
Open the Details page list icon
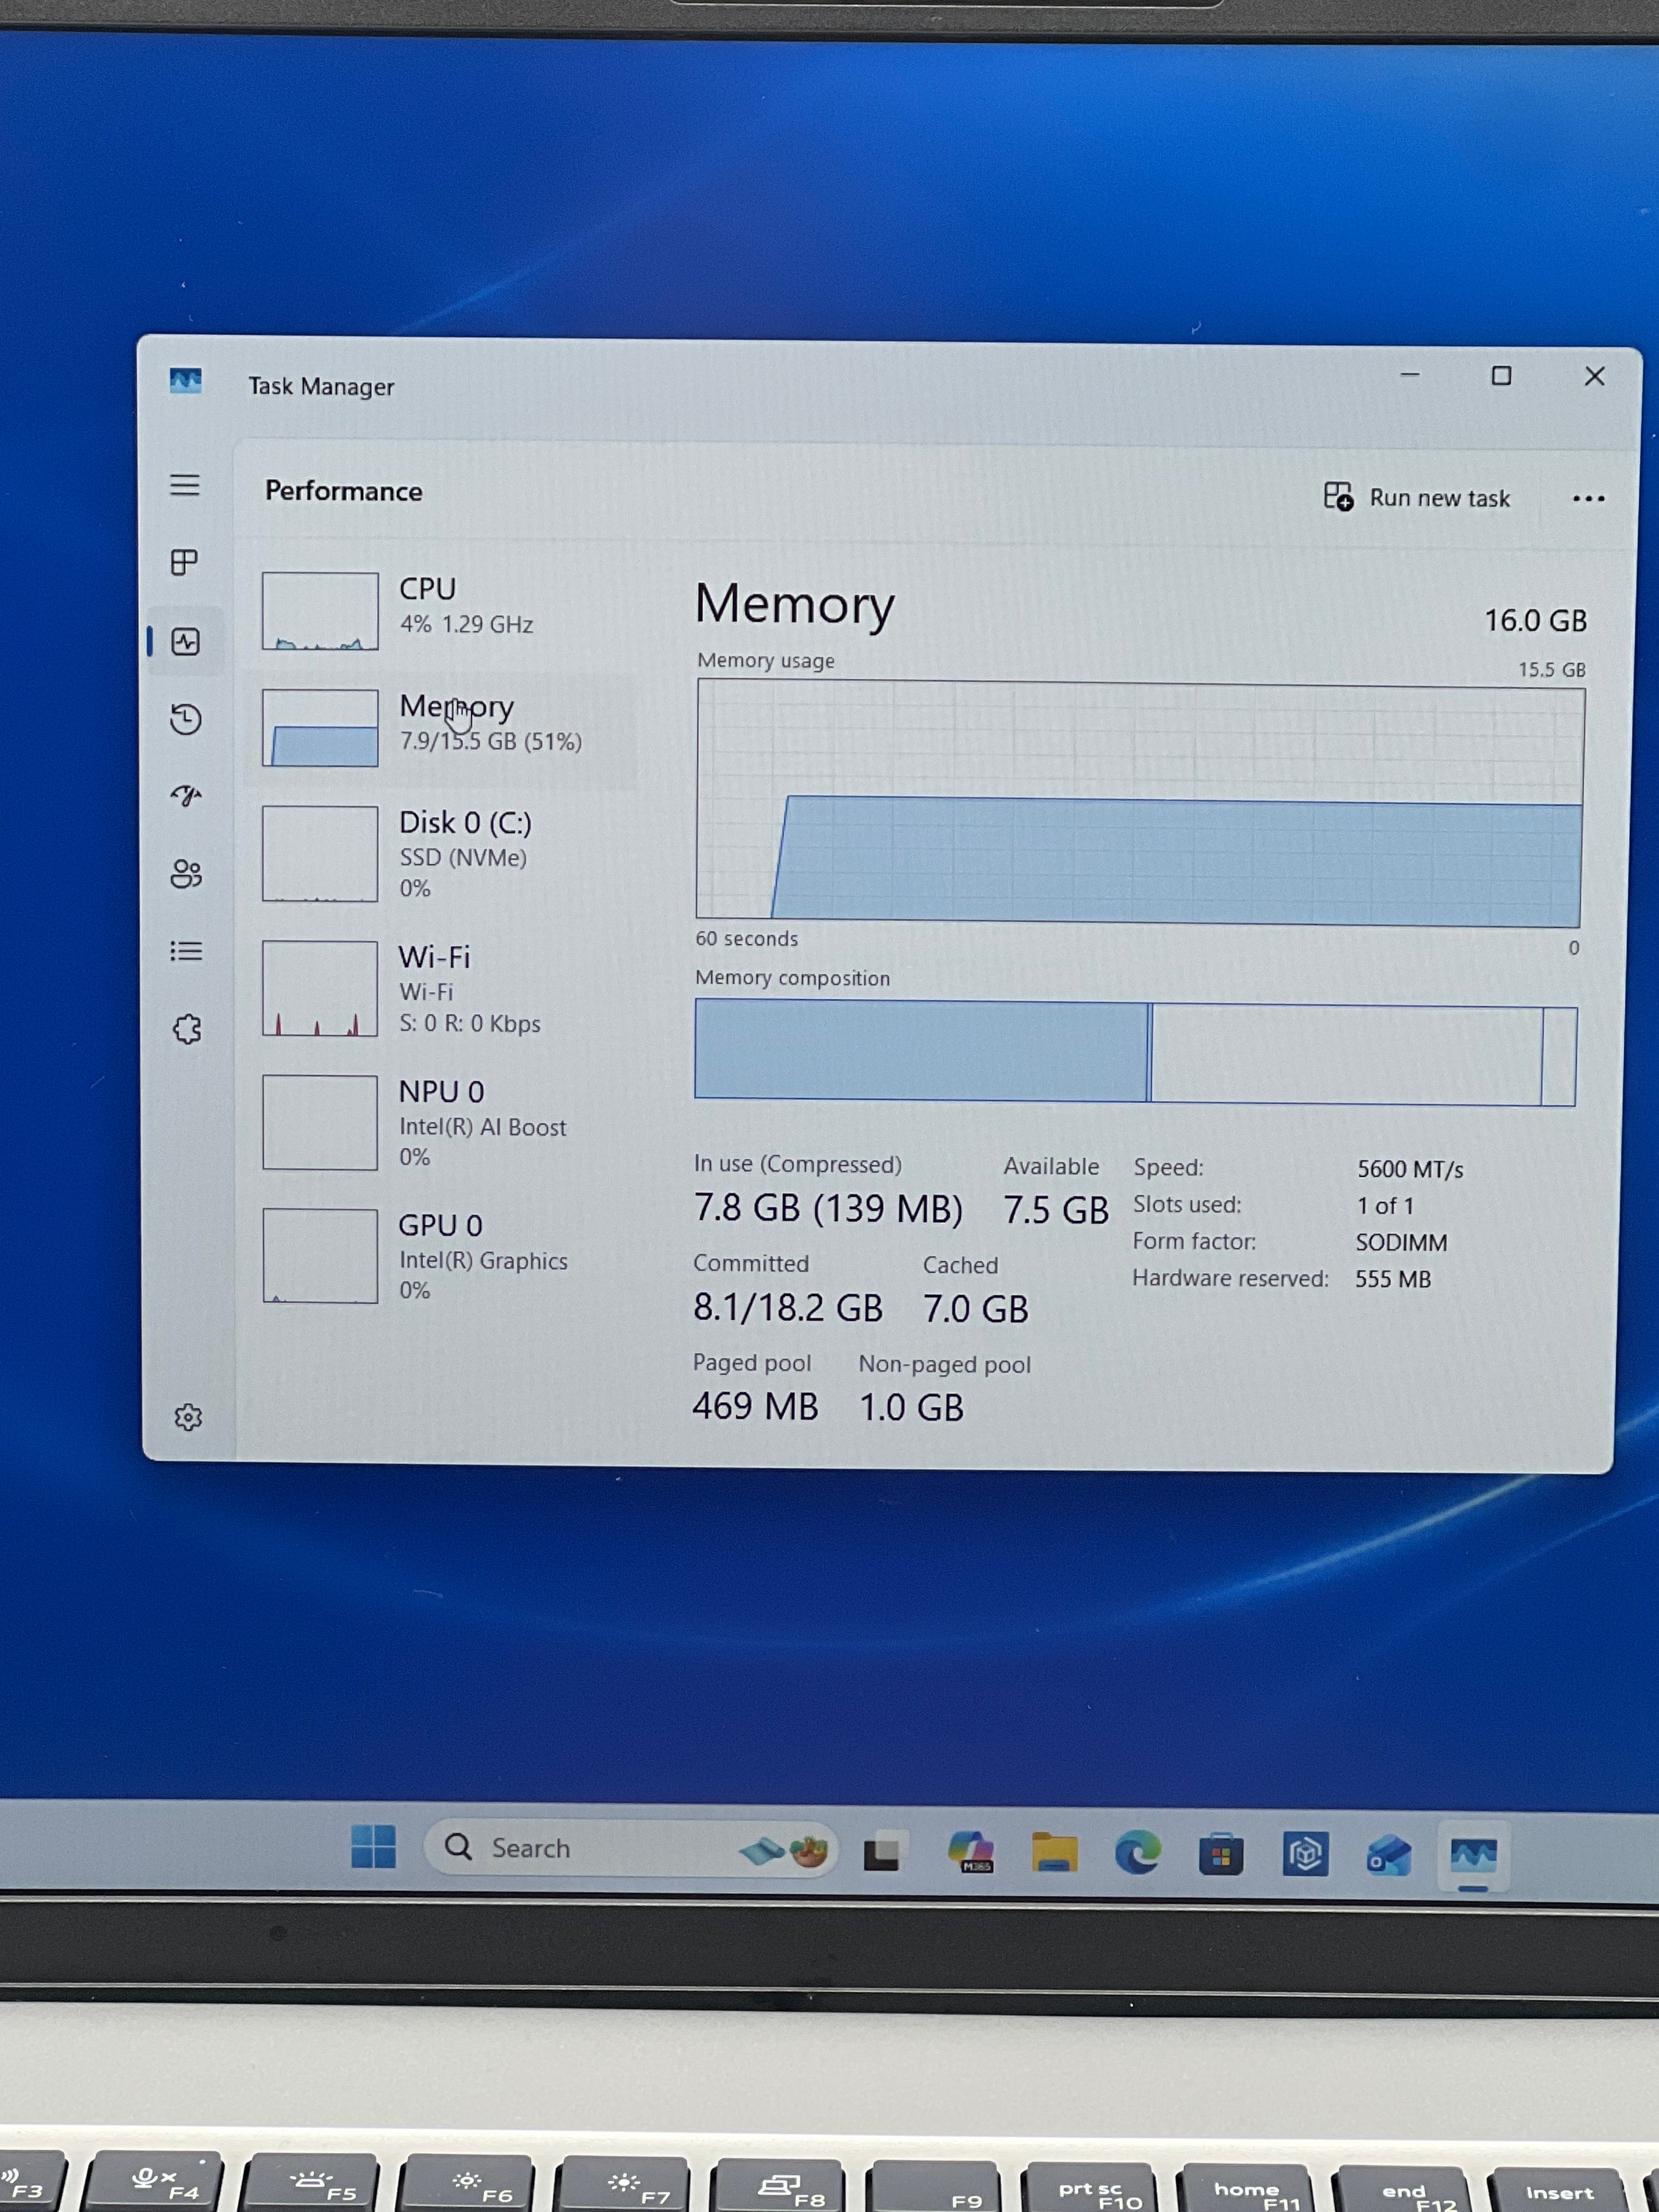[x=186, y=951]
